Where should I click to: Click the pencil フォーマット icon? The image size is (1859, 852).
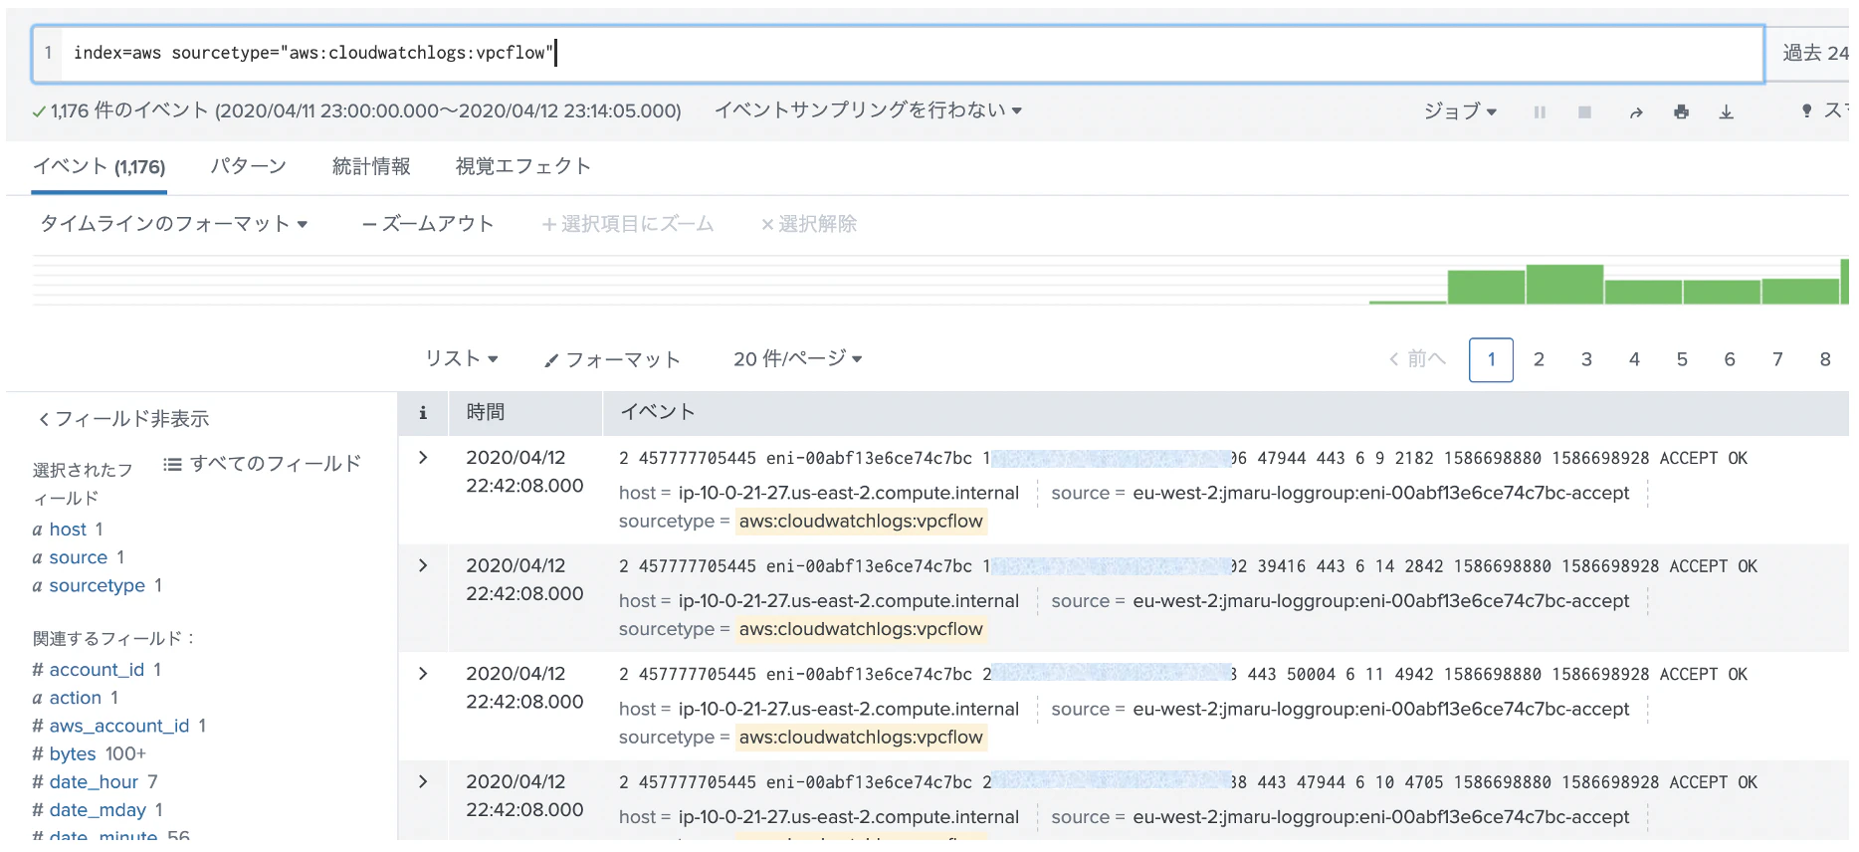pyautogui.click(x=551, y=360)
